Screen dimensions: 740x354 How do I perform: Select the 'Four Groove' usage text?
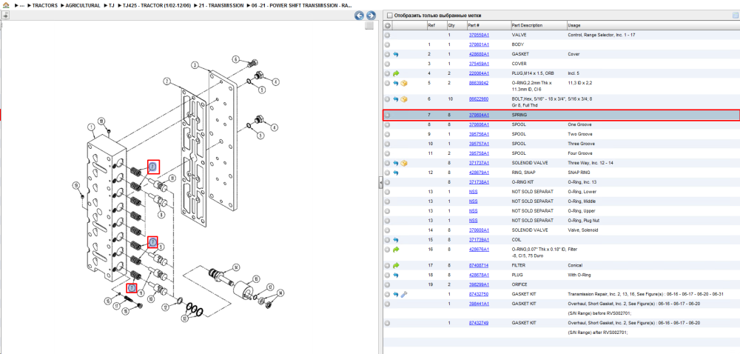tap(579, 153)
